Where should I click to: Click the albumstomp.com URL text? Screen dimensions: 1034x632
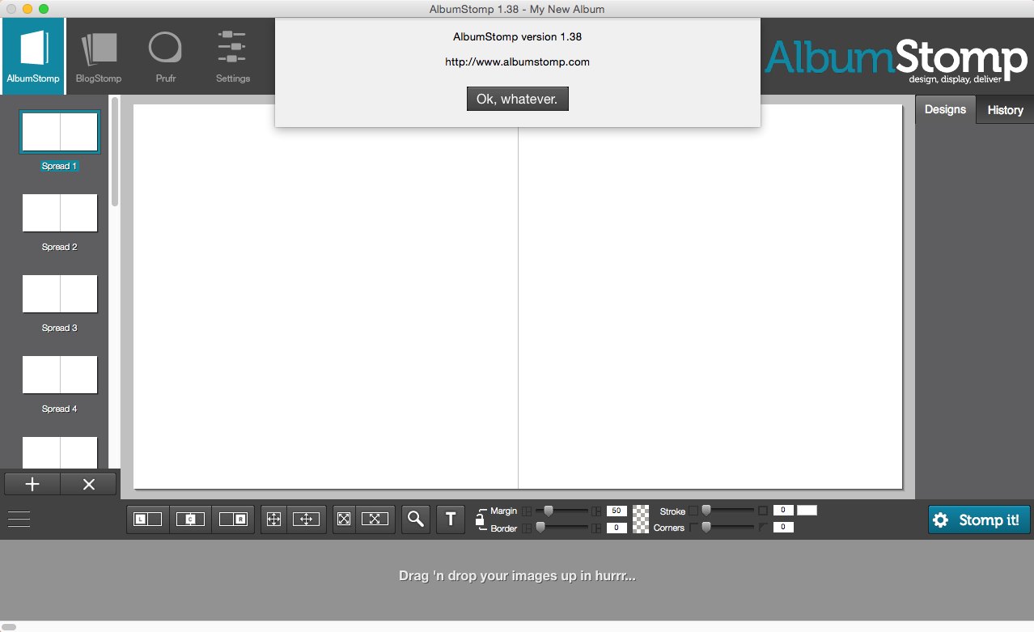coord(517,62)
